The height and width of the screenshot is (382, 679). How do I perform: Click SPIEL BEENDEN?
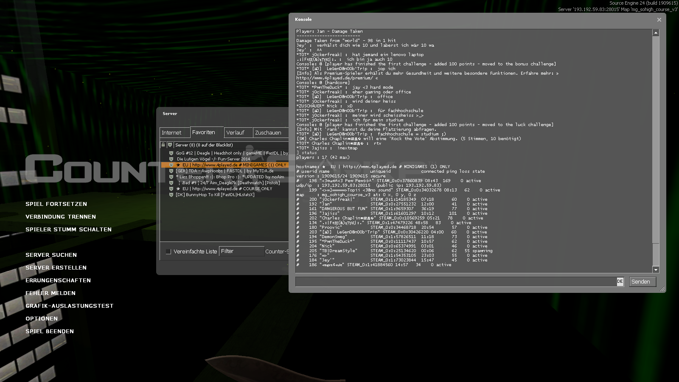coord(50,331)
